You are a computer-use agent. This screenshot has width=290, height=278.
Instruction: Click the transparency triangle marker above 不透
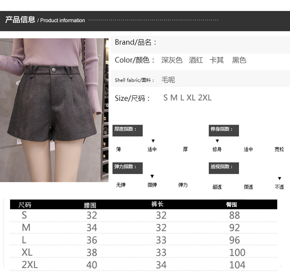coord(280,179)
